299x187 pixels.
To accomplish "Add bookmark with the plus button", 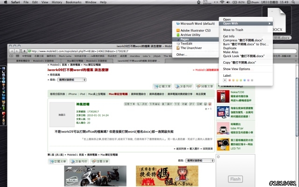I will pyautogui.click(x=24, y=51).
